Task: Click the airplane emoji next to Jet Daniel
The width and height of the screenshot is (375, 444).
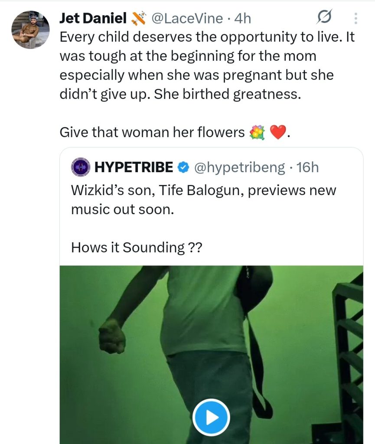Action: click(138, 19)
